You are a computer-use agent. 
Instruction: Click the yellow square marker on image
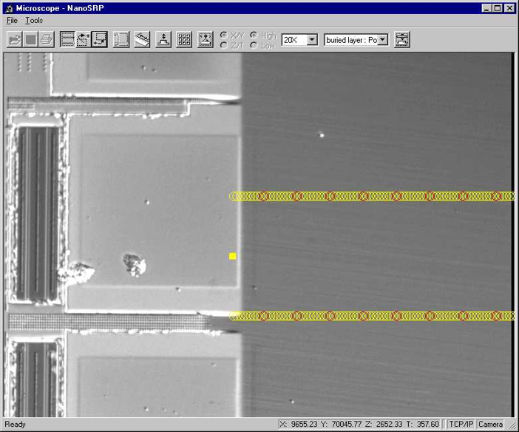[232, 256]
